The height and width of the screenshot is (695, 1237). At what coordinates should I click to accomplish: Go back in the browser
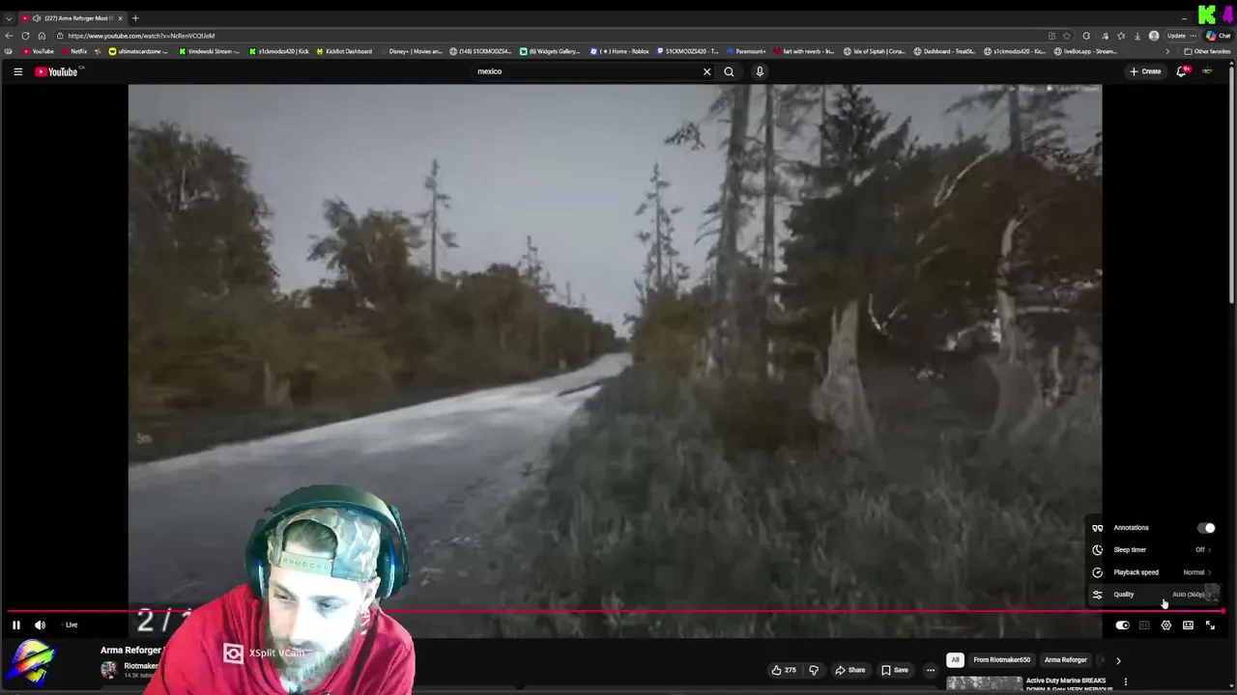pyautogui.click(x=10, y=36)
